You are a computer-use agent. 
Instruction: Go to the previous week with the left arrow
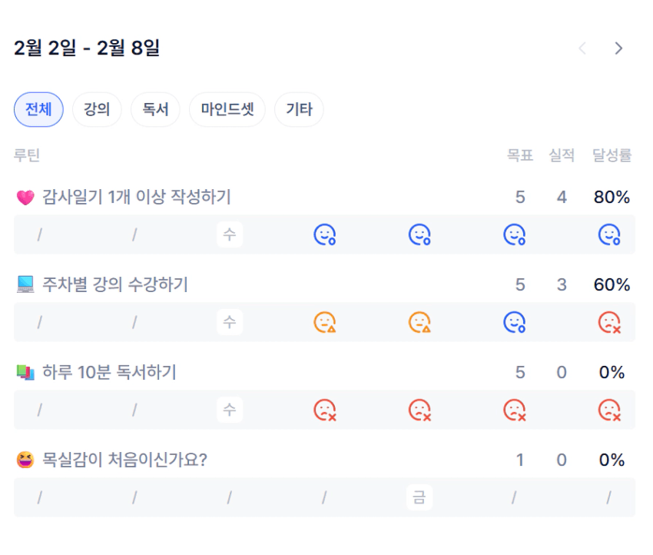tap(582, 48)
